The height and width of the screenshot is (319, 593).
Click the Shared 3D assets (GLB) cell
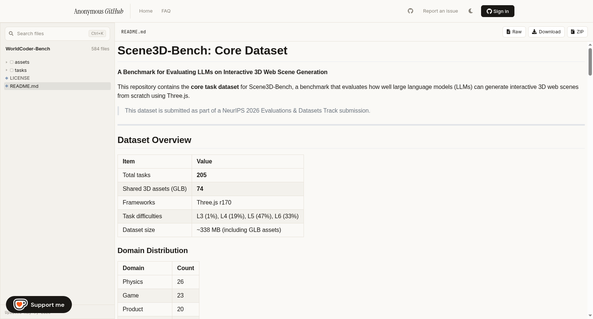point(155,189)
